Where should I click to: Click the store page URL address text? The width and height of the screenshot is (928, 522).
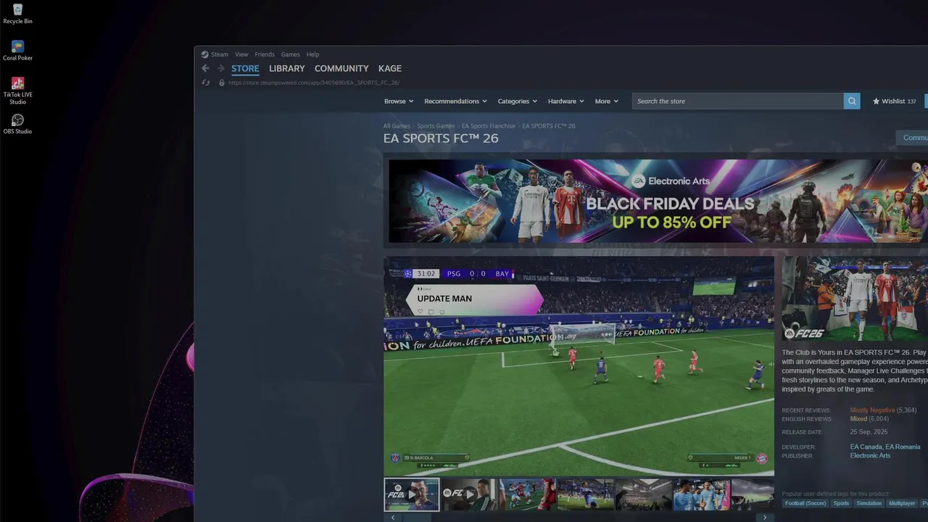(314, 83)
